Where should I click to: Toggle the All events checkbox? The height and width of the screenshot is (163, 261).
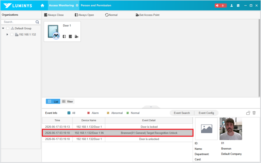[69, 113]
